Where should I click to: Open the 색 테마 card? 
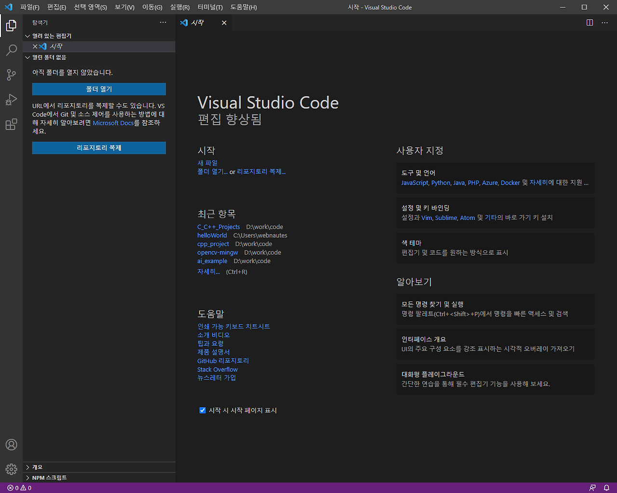495,248
